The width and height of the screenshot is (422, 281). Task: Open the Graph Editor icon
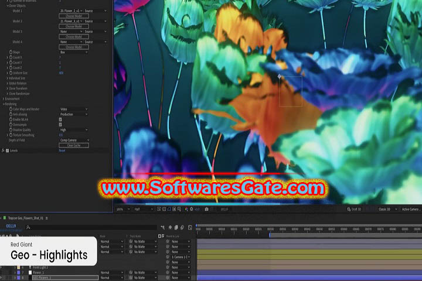point(190,228)
